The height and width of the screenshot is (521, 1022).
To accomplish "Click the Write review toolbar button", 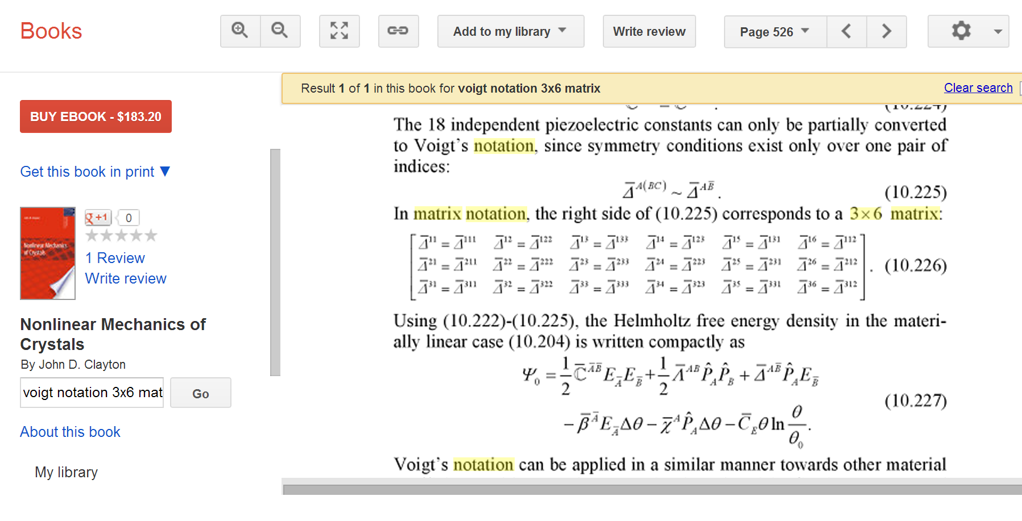I will click(x=649, y=31).
